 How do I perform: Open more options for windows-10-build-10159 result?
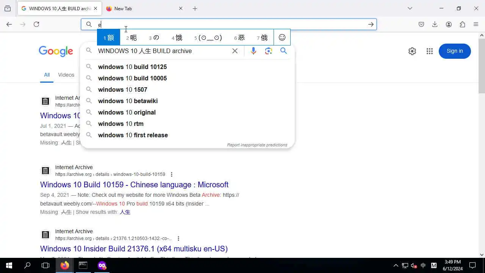[172, 174]
